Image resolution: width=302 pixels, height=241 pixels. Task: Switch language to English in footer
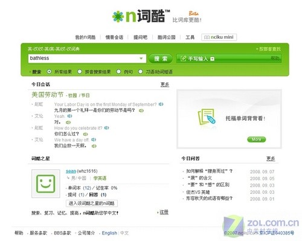point(109,233)
